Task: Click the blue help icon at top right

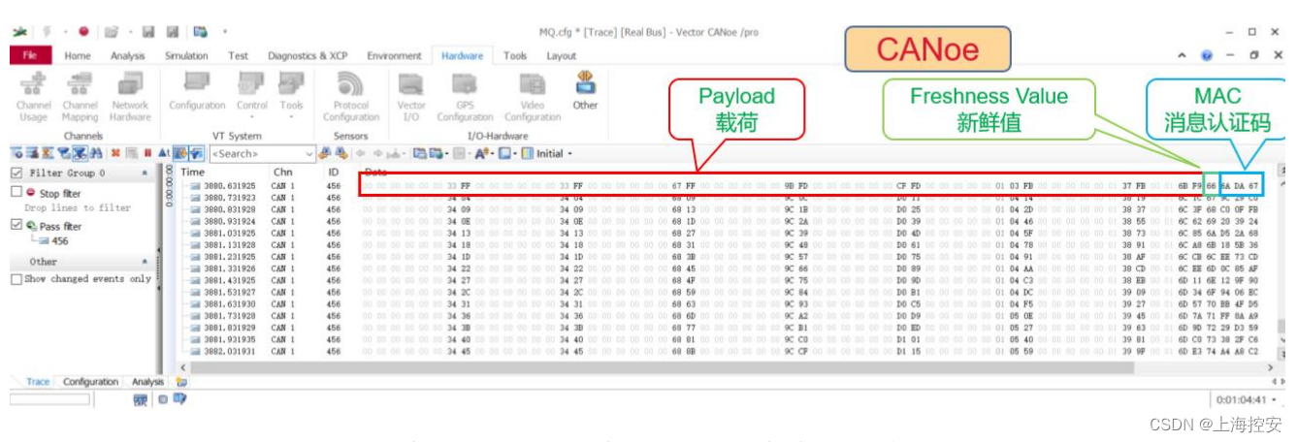Action: click(x=1207, y=56)
